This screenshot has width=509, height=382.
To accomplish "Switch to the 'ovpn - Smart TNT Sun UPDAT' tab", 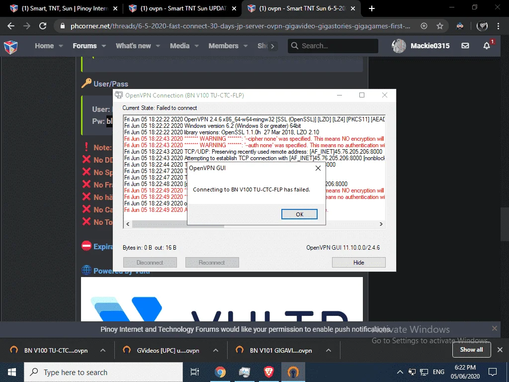I will [x=183, y=8].
